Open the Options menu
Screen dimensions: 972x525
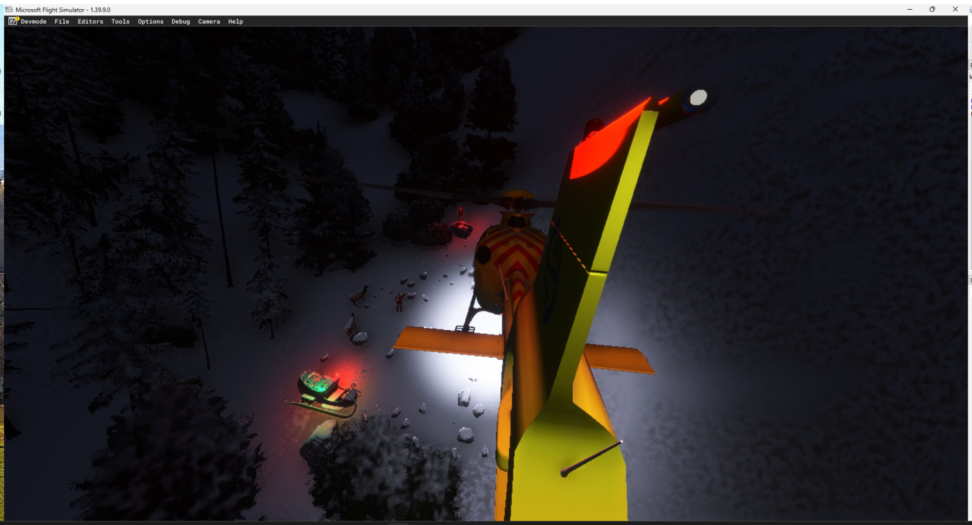[x=150, y=21]
